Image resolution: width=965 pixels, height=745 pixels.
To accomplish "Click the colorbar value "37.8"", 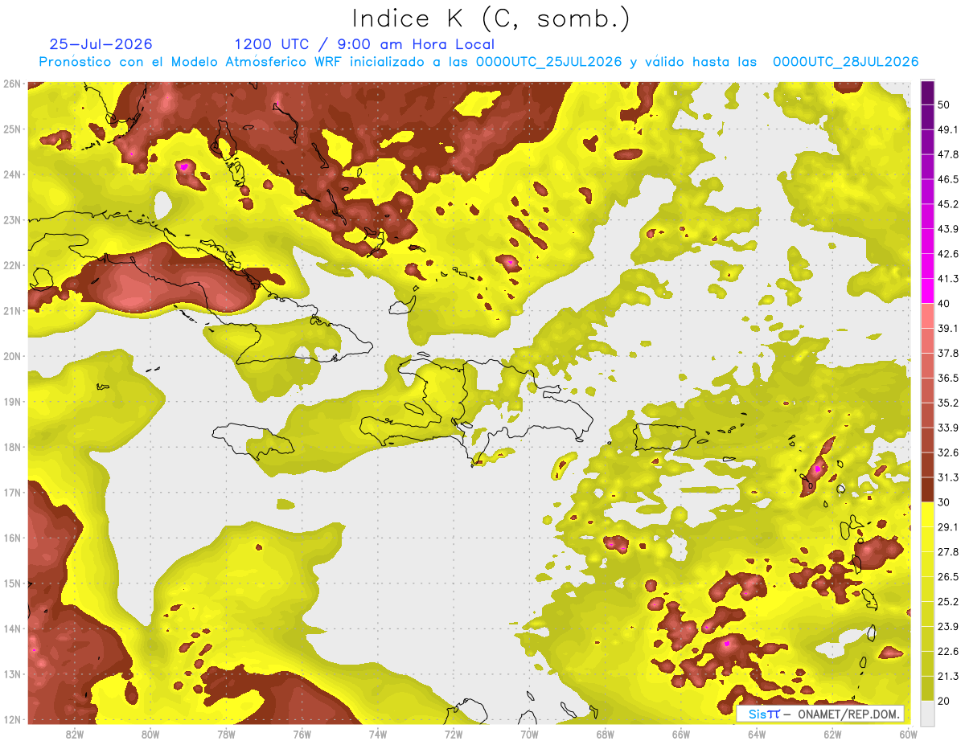I will tap(948, 353).
